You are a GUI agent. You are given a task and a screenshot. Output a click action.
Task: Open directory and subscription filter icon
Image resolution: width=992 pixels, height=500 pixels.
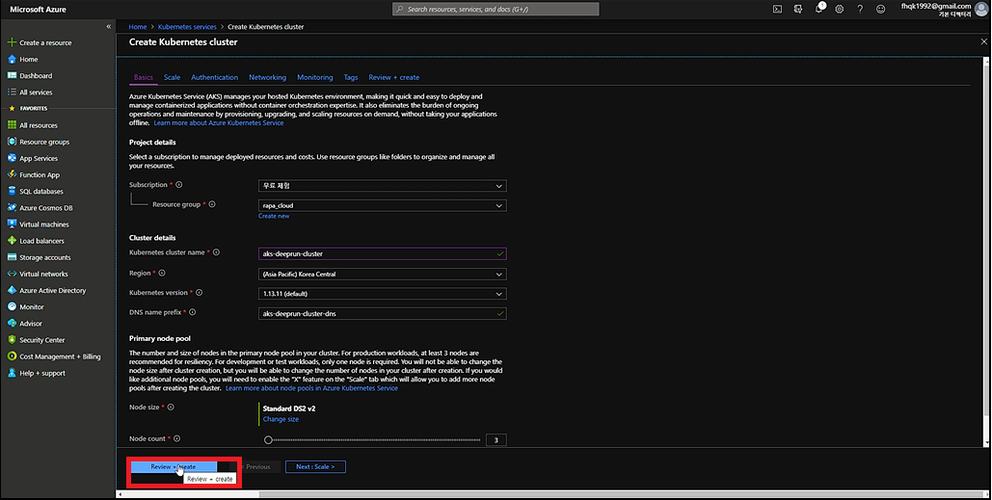click(x=798, y=9)
